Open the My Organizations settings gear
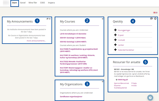The height and width of the screenshot is (101, 159). coord(103,82)
